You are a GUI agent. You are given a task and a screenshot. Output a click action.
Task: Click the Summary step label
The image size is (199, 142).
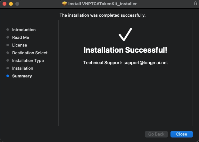22,76
